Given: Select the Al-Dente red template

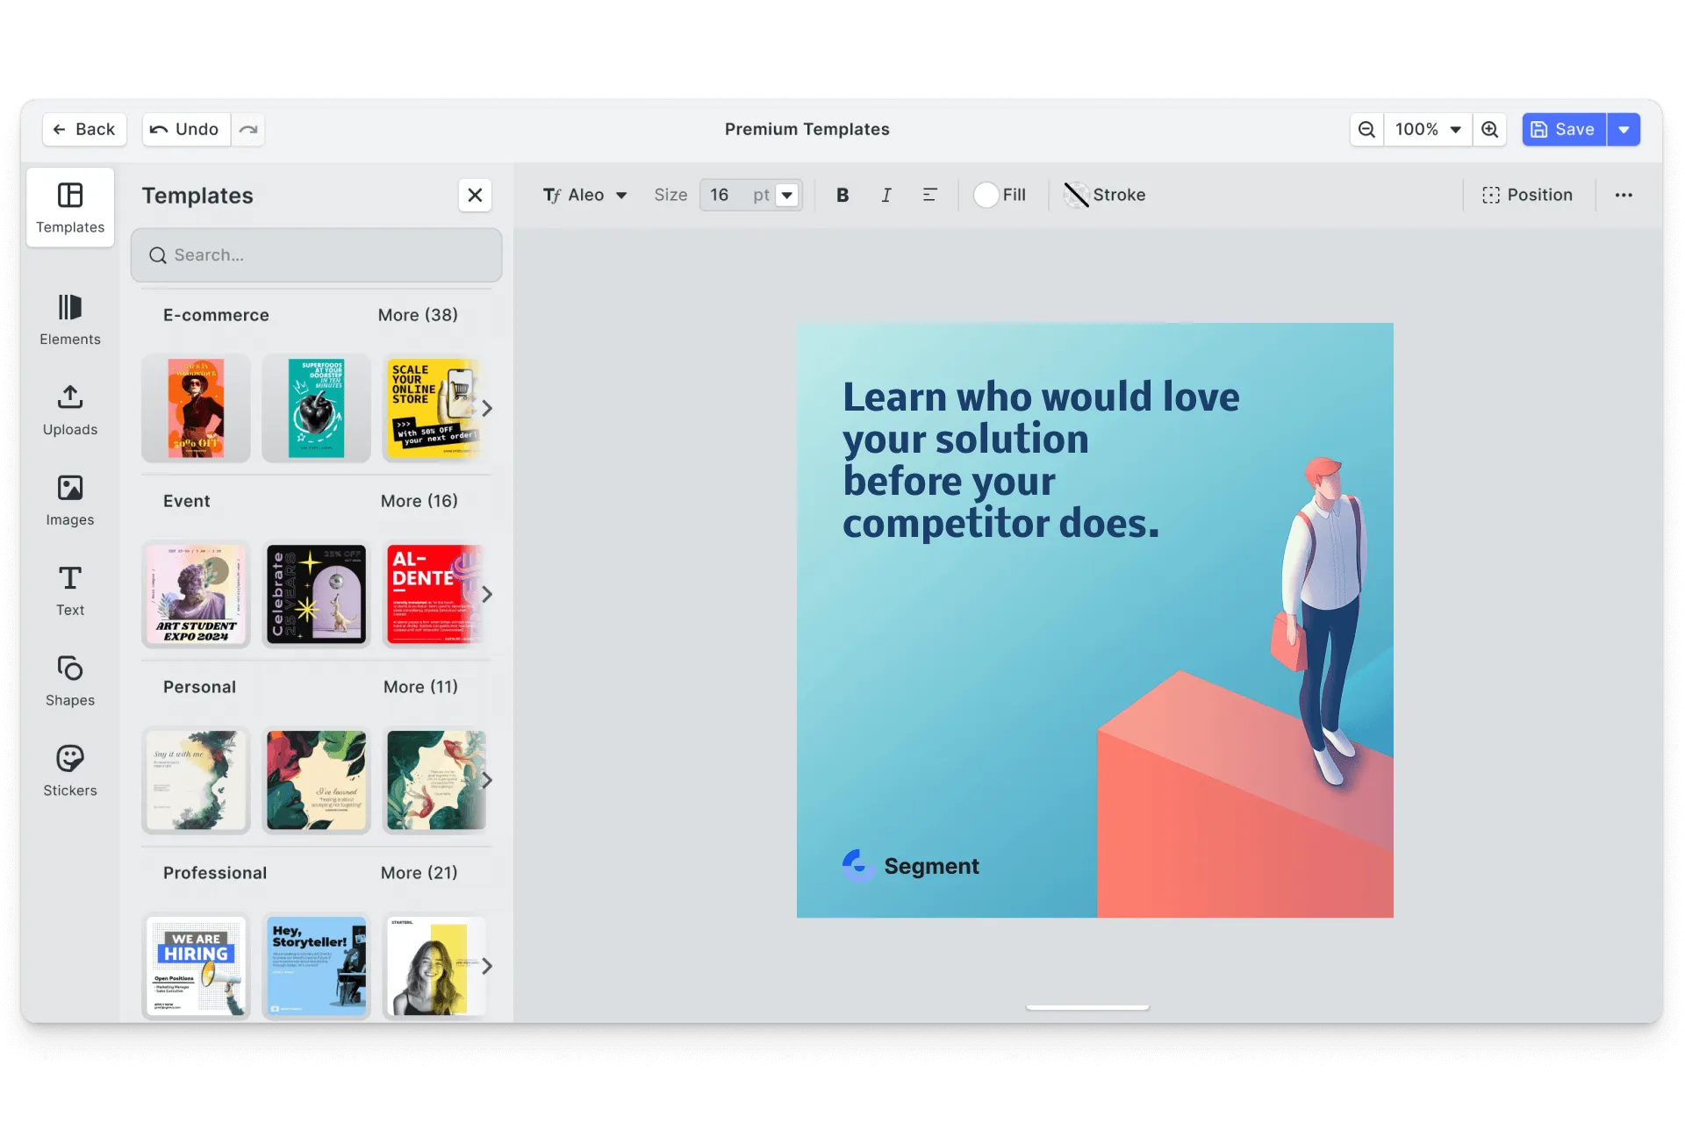Looking at the screenshot, I should click(x=434, y=595).
